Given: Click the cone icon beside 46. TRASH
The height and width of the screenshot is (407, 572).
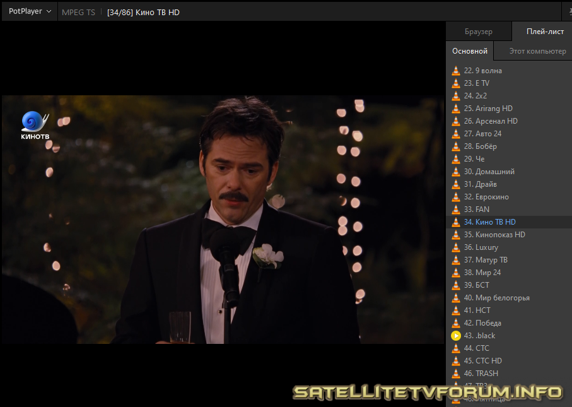Looking at the screenshot, I should tap(456, 374).
